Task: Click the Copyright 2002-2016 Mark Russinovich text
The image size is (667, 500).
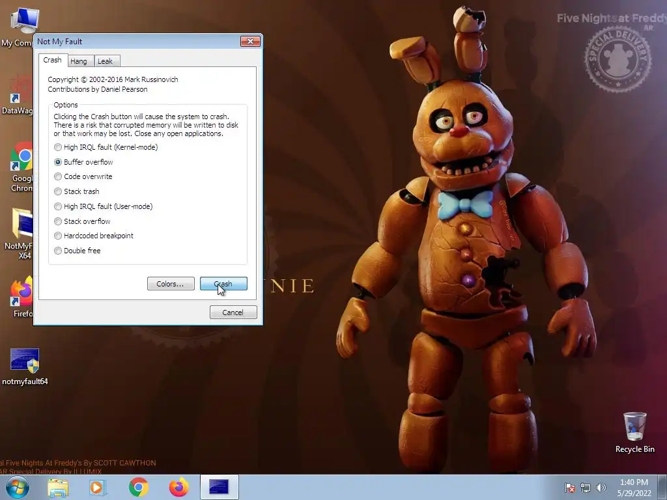Action: (113, 79)
